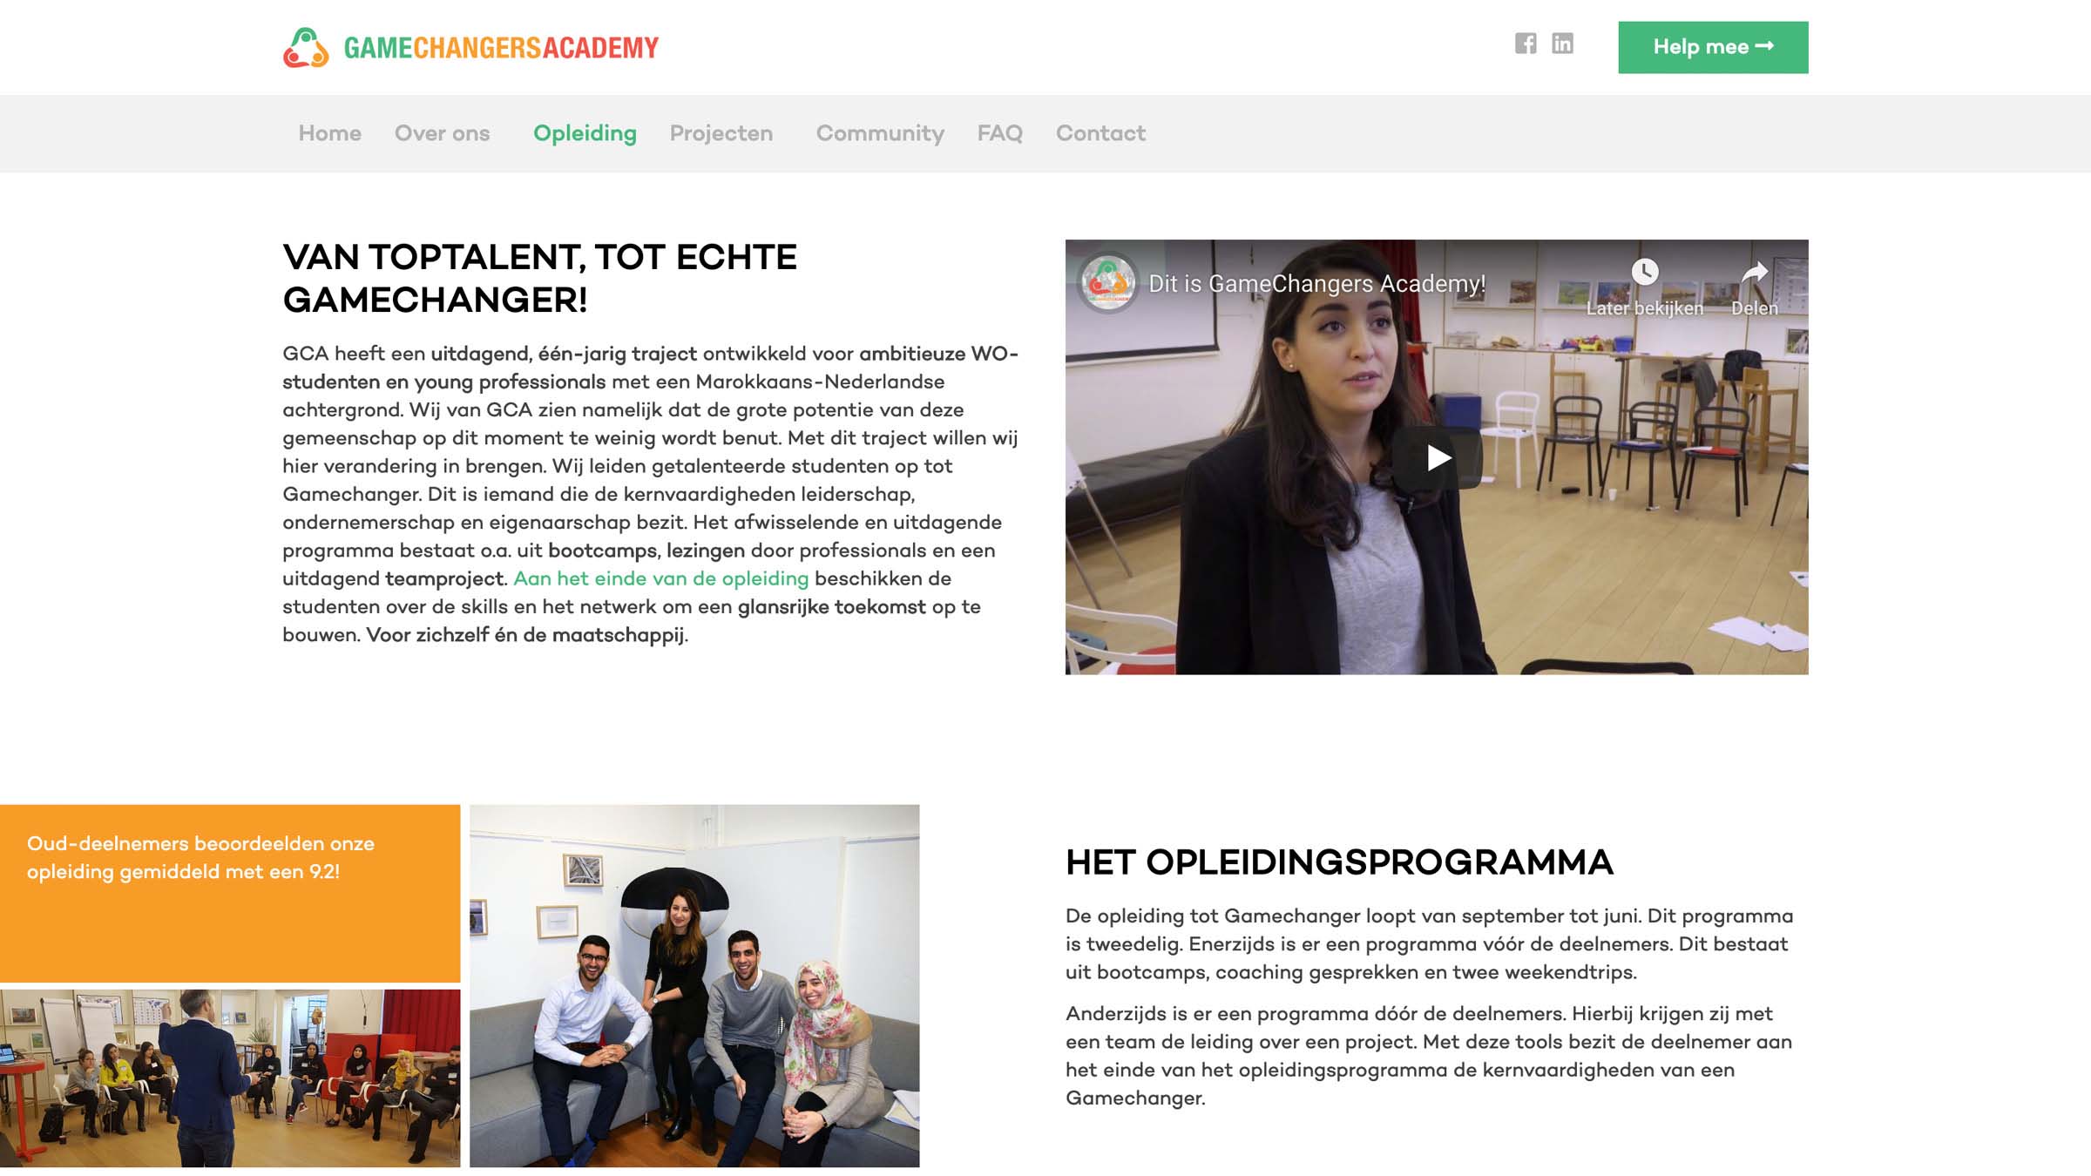Select the Opleiding menu item
Viewport: 2091px width, 1176px height.
tap(585, 133)
